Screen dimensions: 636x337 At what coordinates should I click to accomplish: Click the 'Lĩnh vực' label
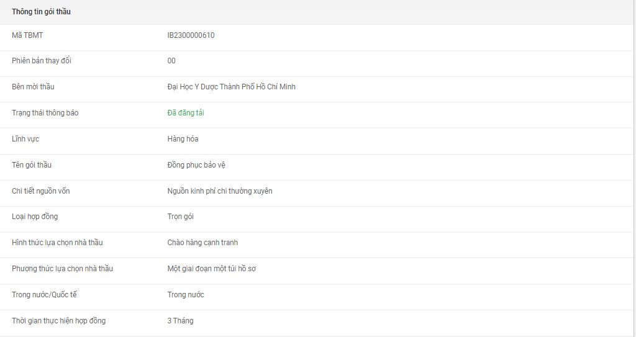pyautogui.click(x=25, y=139)
